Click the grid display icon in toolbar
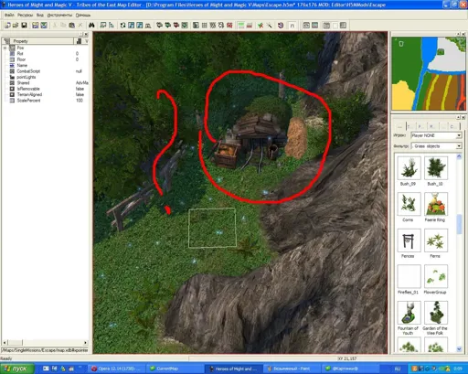This screenshot has height=374, width=468. [x=204, y=26]
